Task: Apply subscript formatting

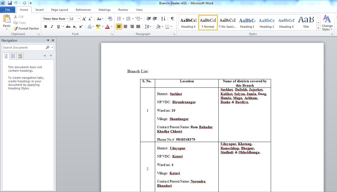Action: click(x=75, y=27)
